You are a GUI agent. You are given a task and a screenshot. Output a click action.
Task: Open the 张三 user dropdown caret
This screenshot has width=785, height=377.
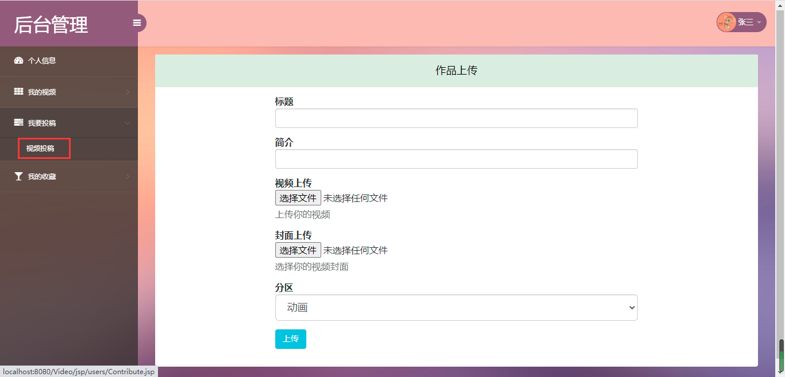(x=759, y=22)
